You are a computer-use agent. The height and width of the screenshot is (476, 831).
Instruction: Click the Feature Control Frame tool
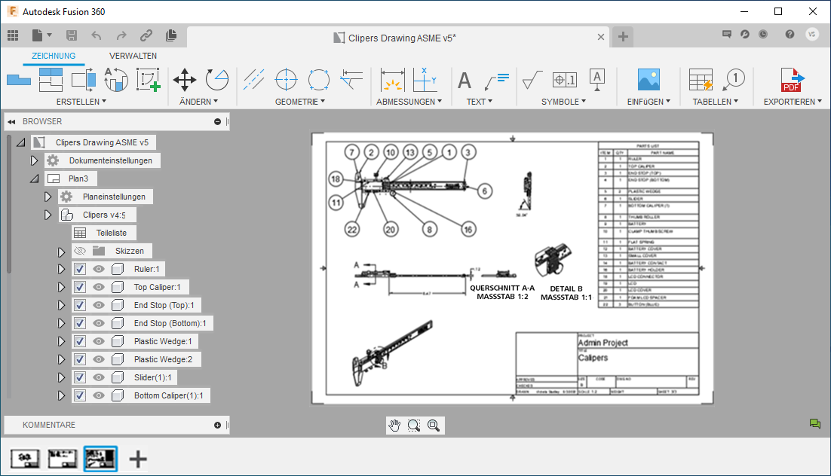(x=564, y=80)
